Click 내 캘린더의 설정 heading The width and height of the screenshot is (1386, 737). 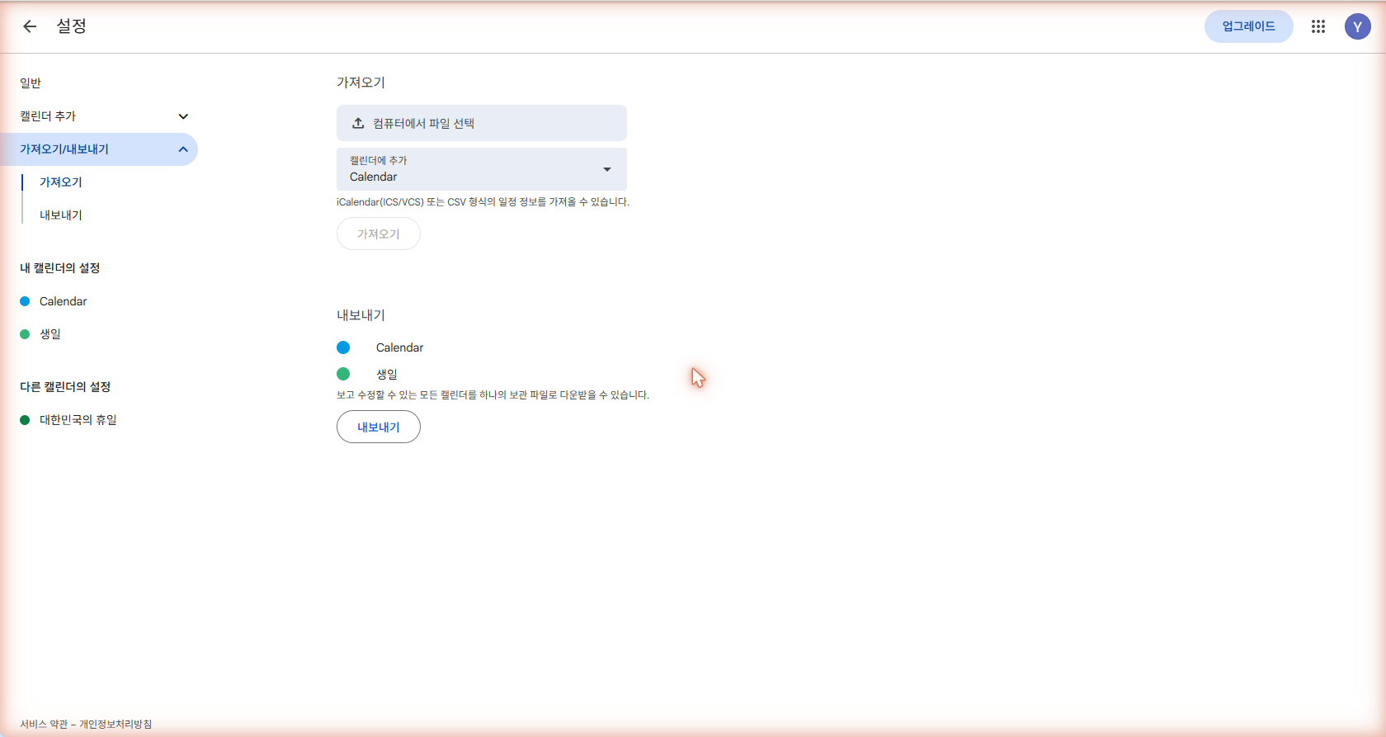(60, 268)
